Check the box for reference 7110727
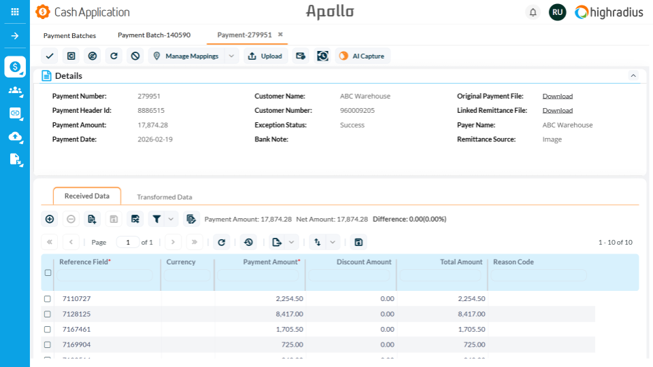 coord(48,299)
